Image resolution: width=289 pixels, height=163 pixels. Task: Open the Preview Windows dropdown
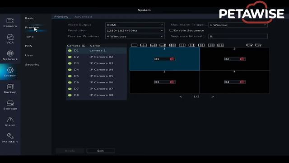(135, 36)
